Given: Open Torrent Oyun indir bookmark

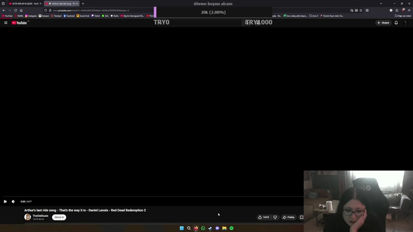Looking at the screenshot, I should pyautogui.click(x=332, y=16).
